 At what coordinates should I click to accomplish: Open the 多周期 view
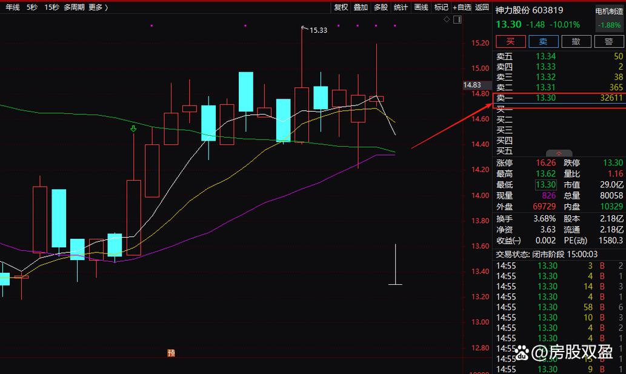coord(74,7)
